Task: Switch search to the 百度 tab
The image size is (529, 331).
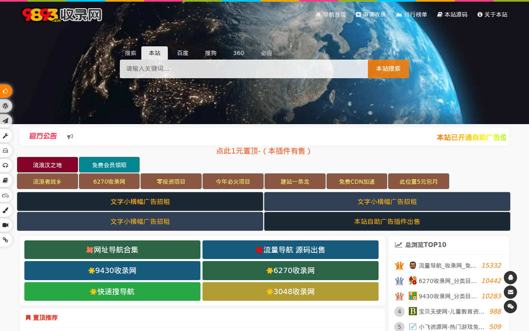Action: click(183, 53)
